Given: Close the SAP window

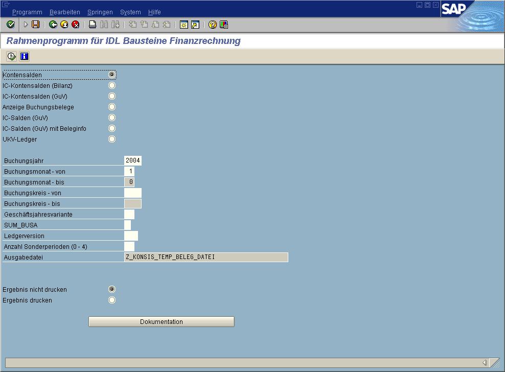Looking at the screenshot, I should click(435, 5).
